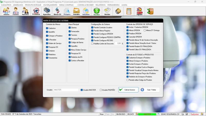The width and height of the screenshot is (206, 116).
Task: Open the RELATÓRIOS menu
Action: [100, 5]
